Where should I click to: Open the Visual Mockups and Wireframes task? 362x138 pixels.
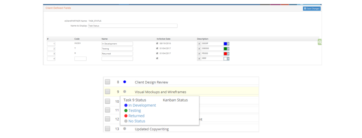[160, 92]
